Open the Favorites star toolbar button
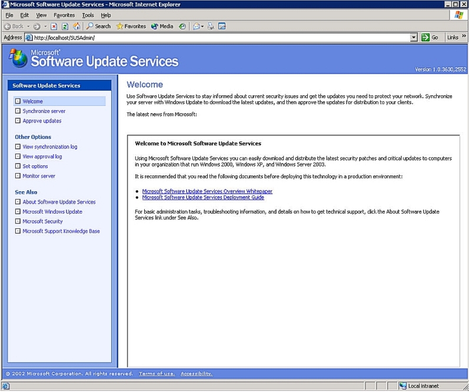 coord(131,26)
